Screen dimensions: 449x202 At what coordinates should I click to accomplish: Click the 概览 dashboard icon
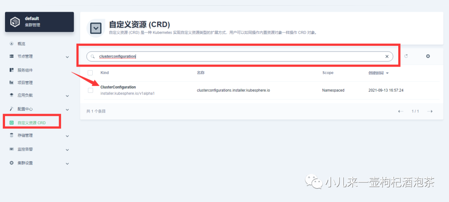tap(12, 44)
